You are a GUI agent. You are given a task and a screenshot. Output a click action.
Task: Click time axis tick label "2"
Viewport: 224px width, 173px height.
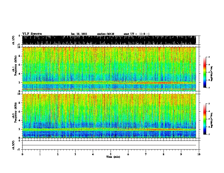[x=58, y=154]
